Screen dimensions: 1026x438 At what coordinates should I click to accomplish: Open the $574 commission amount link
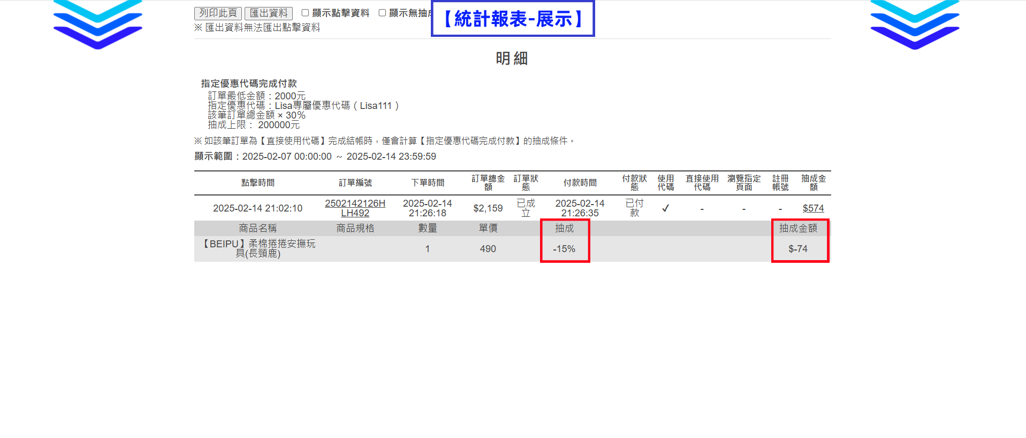(813, 208)
